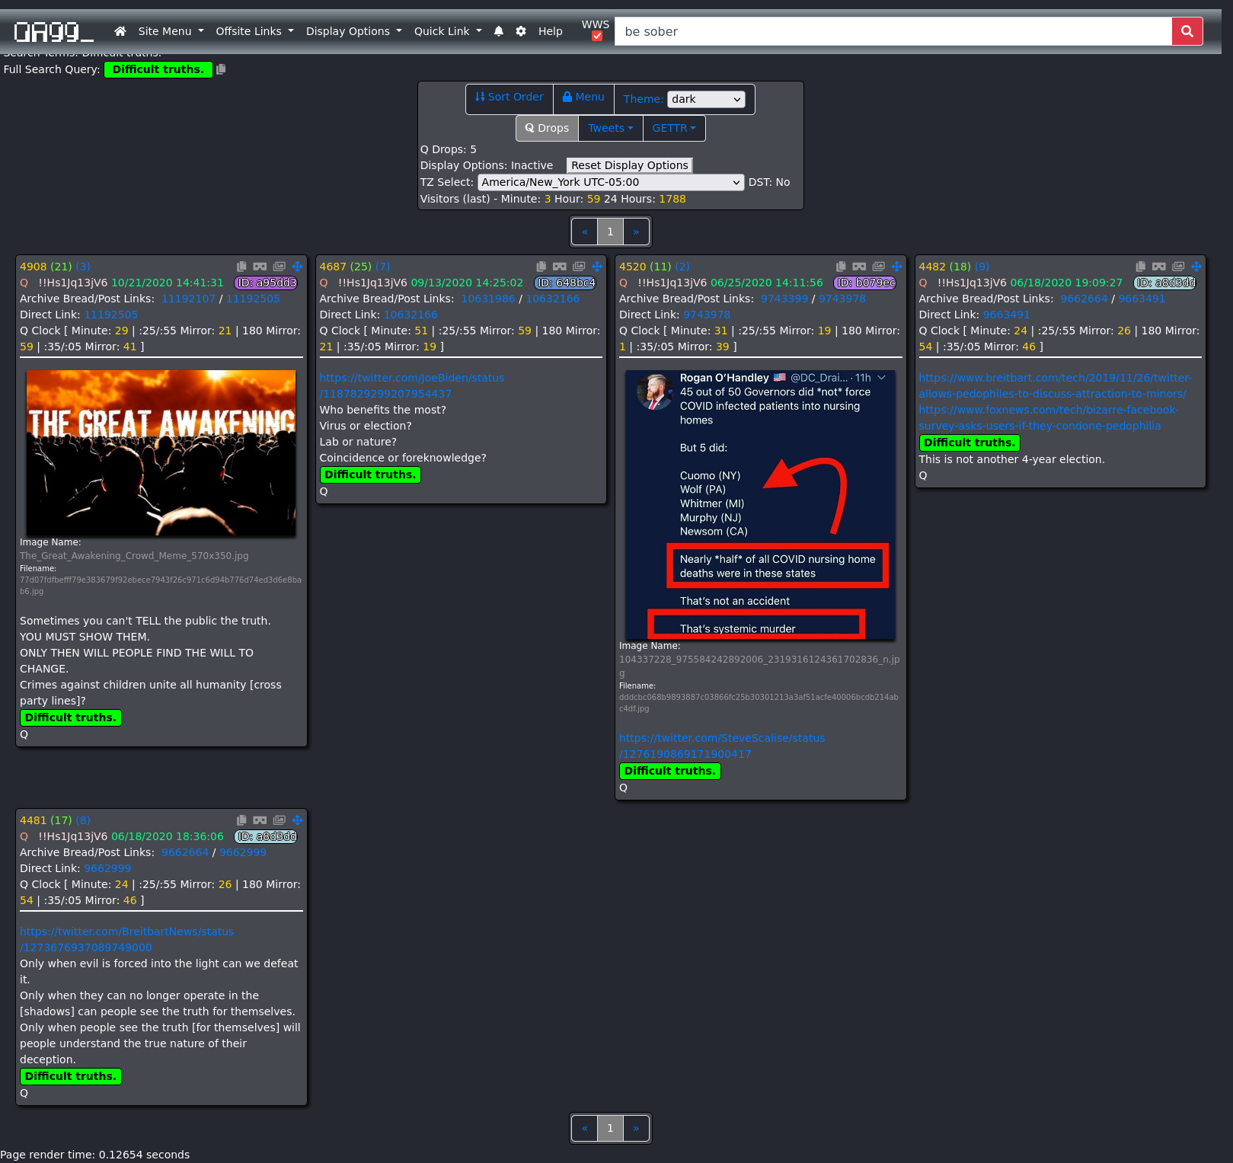
Task: Open the settings gear icon
Action: coord(521,31)
